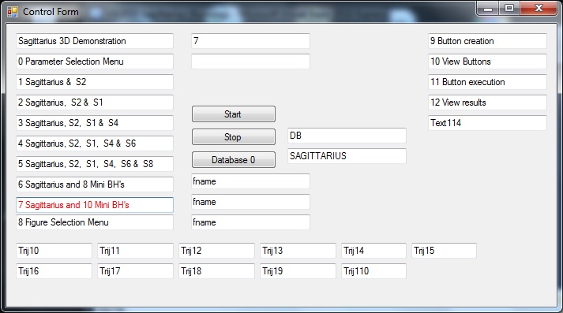Click the Control Form title bar icon
This screenshot has width=563, height=313.
click(x=13, y=12)
